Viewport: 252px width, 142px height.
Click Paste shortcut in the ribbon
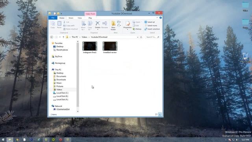tap(70, 29)
